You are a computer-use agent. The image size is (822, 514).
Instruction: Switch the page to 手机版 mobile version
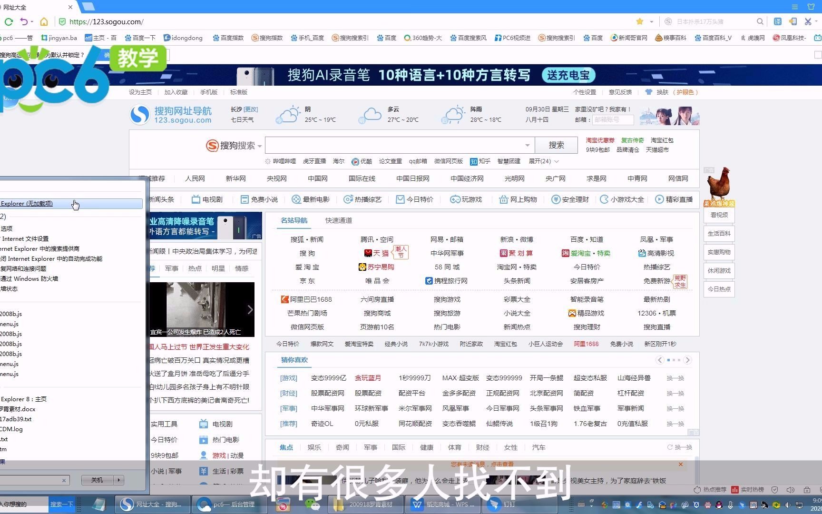[x=209, y=92]
